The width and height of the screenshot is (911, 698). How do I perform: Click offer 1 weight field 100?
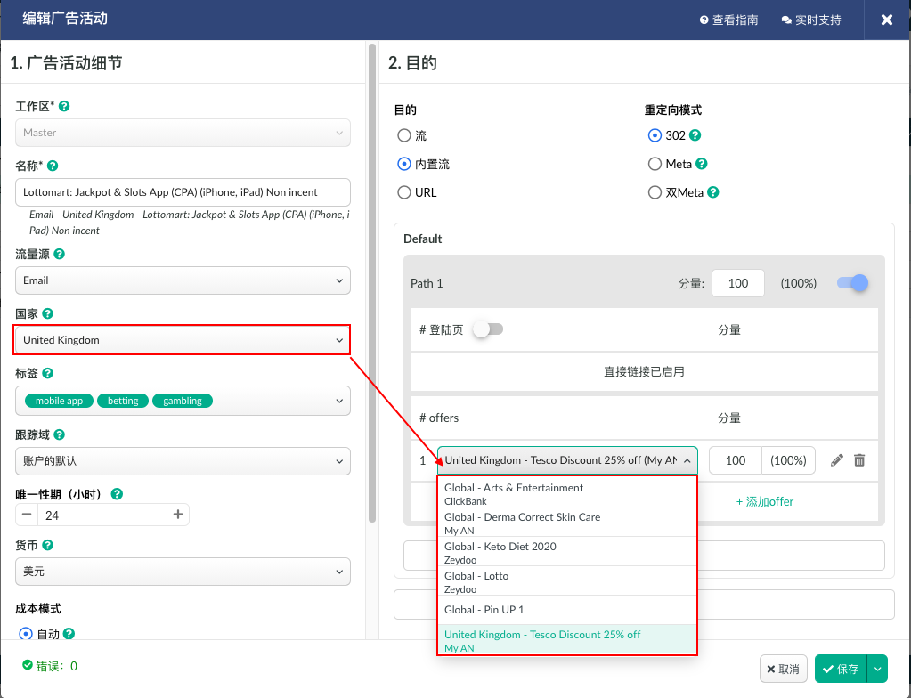point(736,460)
